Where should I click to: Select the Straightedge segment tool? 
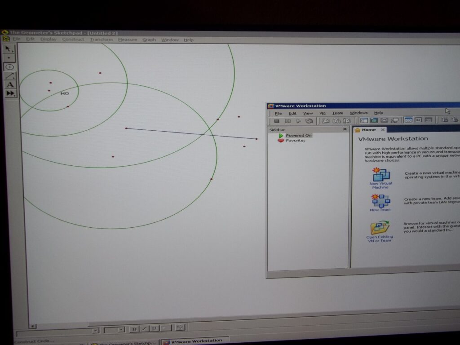coord(9,75)
